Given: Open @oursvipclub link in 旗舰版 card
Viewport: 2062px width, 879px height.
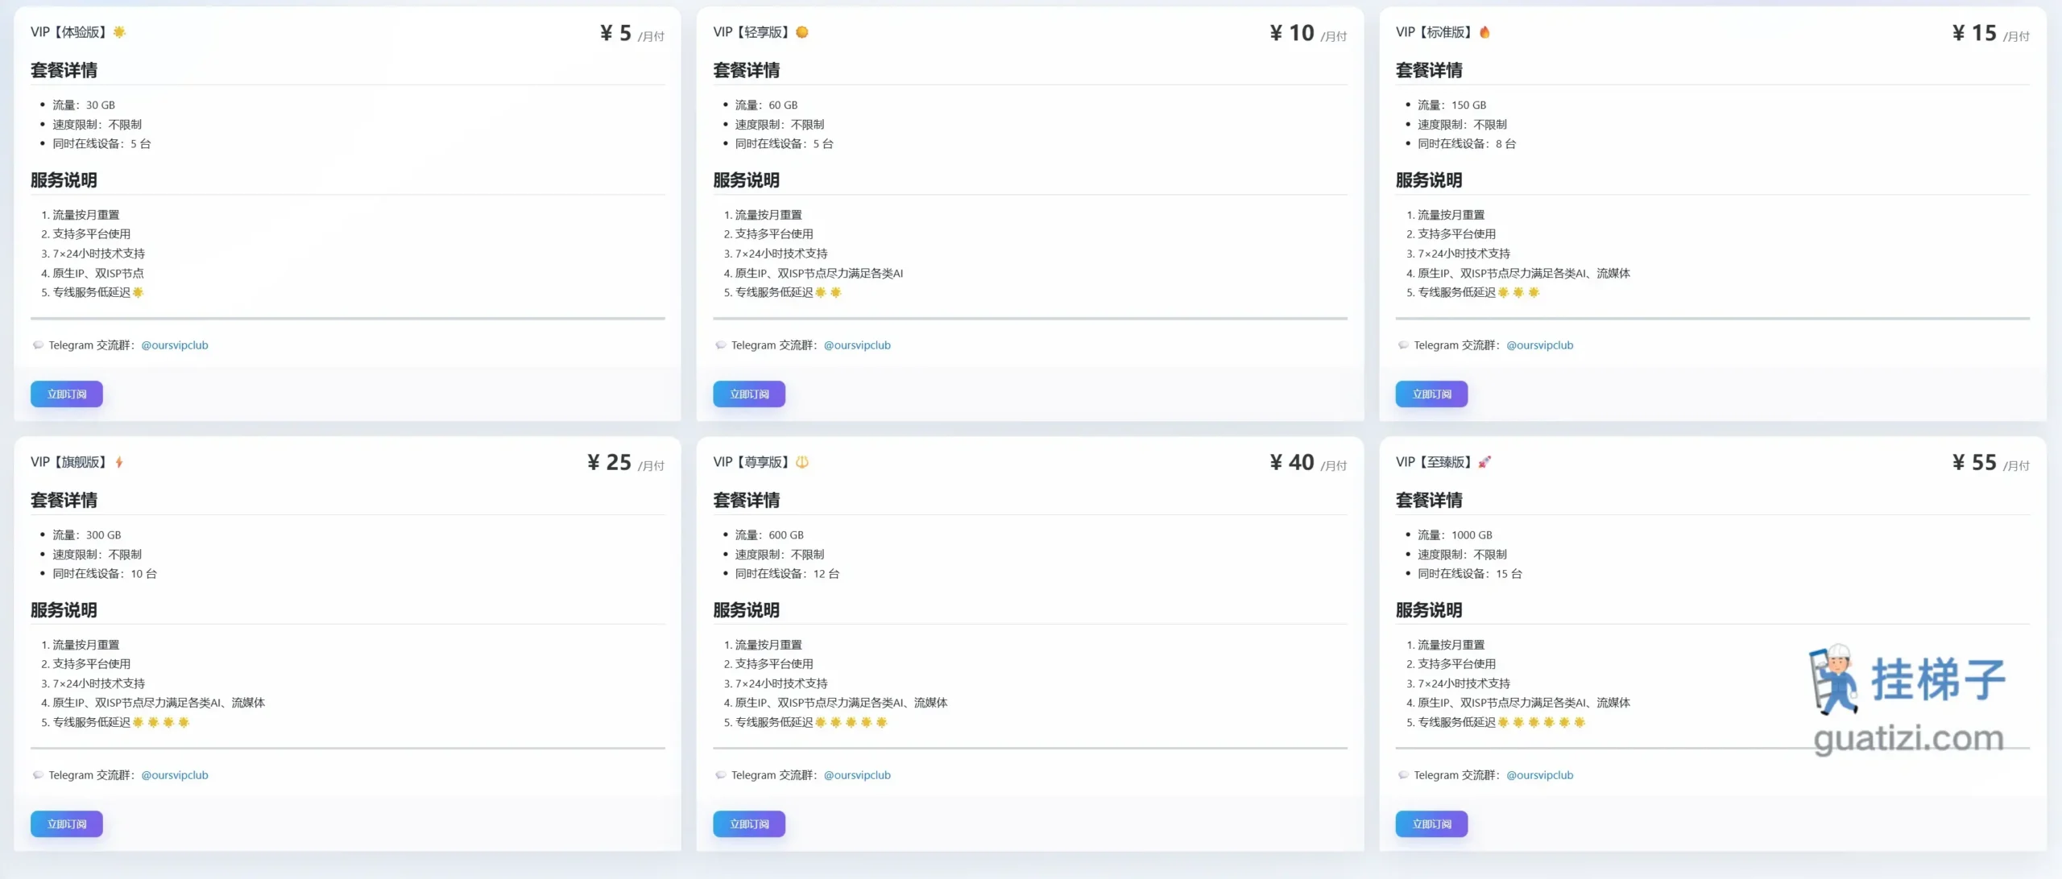Looking at the screenshot, I should (x=175, y=775).
